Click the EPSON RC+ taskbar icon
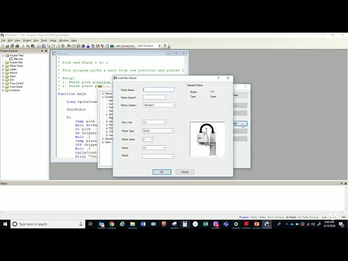Image resolution: width=348 pixels, height=261 pixels. point(267,224)
